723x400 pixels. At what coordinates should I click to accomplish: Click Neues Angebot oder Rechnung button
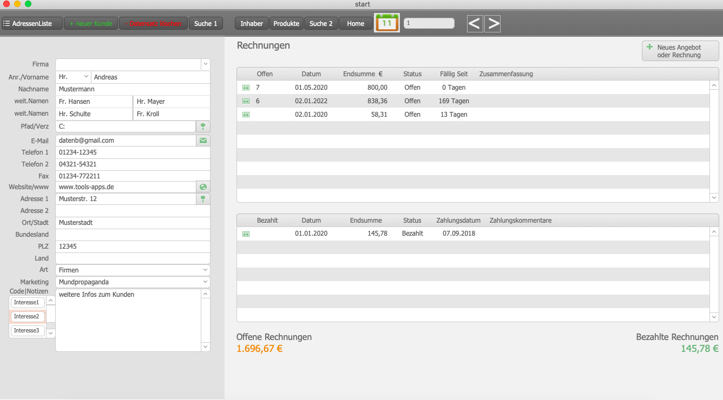coord(680,51)
